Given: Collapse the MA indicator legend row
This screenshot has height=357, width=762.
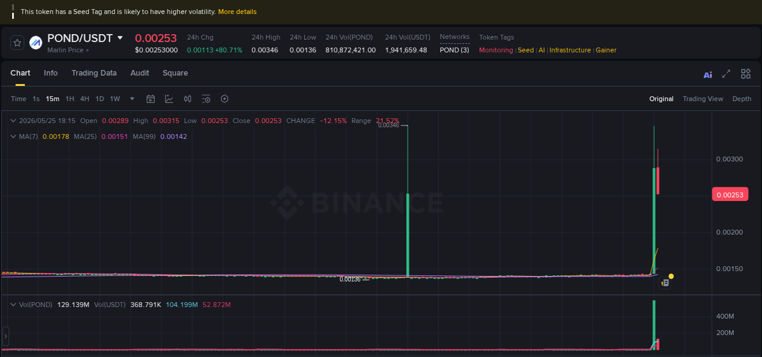Looking at the screenshot, I should (x=14, y=136).
